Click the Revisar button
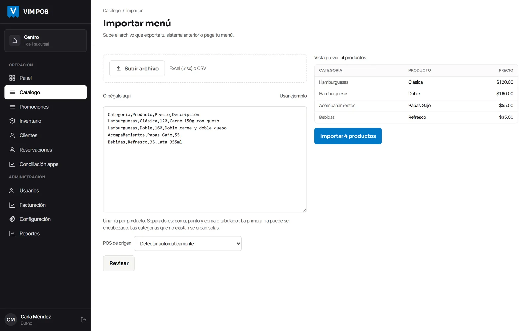This screenshot has width=530, height=331. [x=119, y=263]
